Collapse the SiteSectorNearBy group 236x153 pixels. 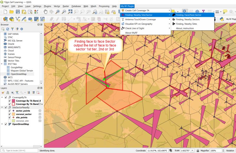pos(2,107)
